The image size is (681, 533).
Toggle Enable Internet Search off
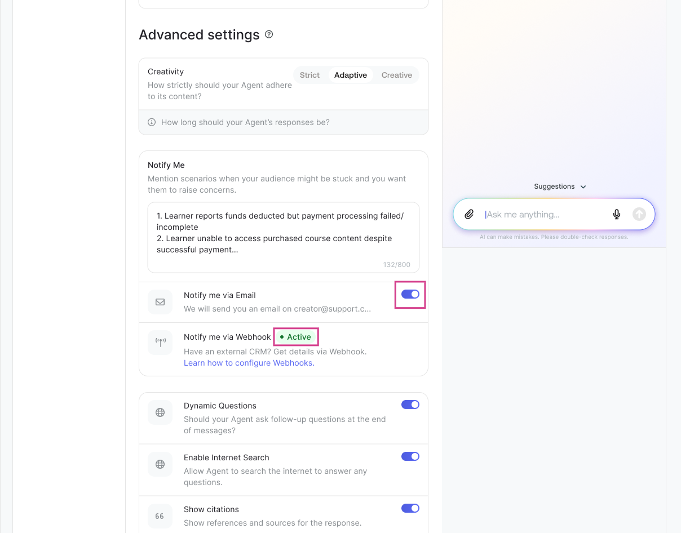tap(410, 456)
